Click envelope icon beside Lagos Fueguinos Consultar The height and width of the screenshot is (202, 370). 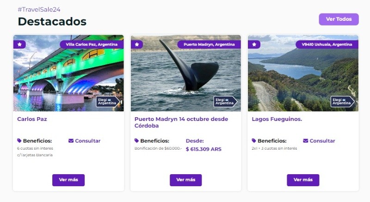tap(305, 141)
